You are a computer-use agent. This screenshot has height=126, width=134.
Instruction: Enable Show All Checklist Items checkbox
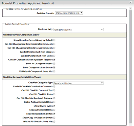click(x=54, y=110)
